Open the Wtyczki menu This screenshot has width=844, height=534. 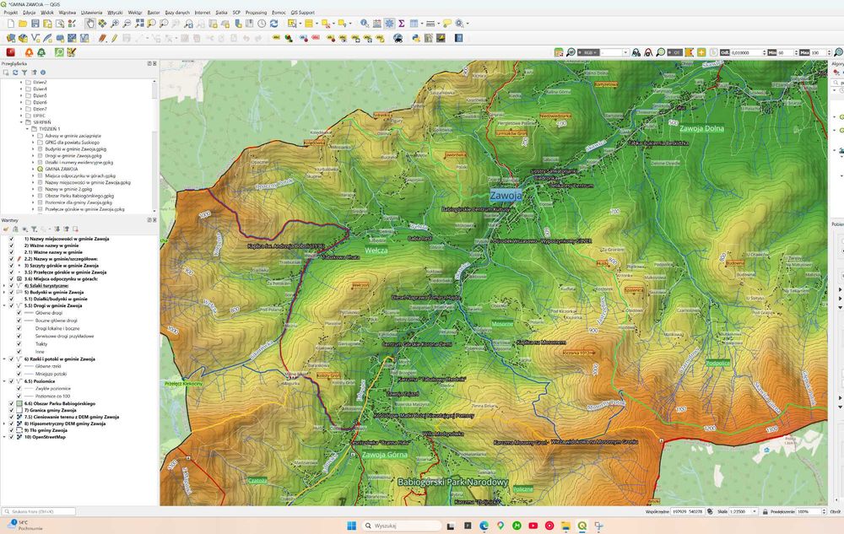(x=115, y=13)
